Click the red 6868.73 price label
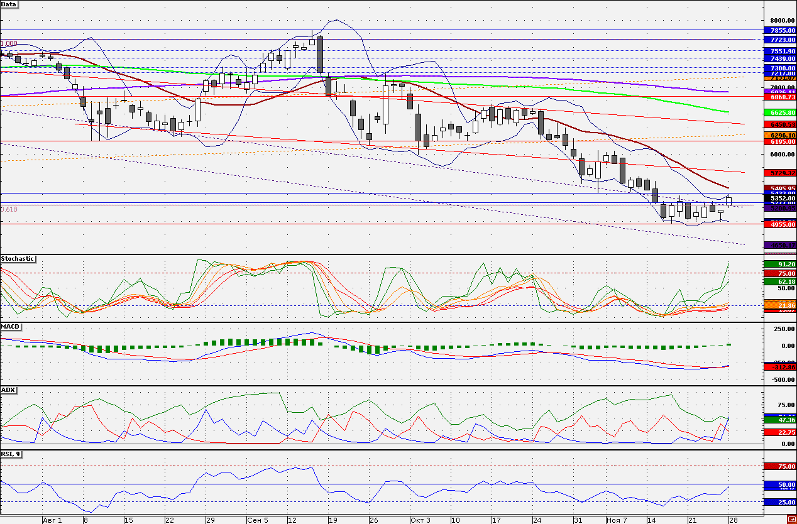This screenshot has width=797, height=524. pyautogui.click(x=779, y=97)
